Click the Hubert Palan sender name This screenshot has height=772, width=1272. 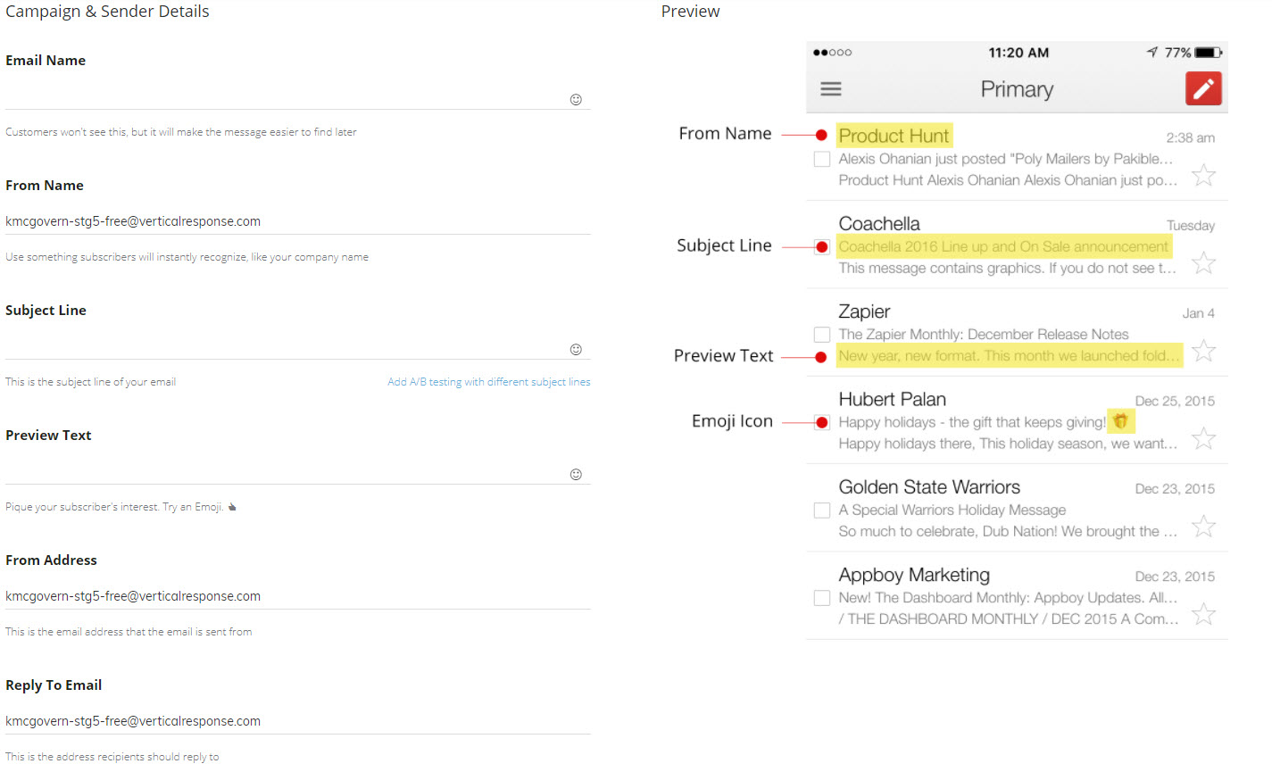click(893, 399)
